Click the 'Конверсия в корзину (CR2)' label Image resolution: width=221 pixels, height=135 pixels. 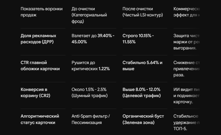[35, 92]
